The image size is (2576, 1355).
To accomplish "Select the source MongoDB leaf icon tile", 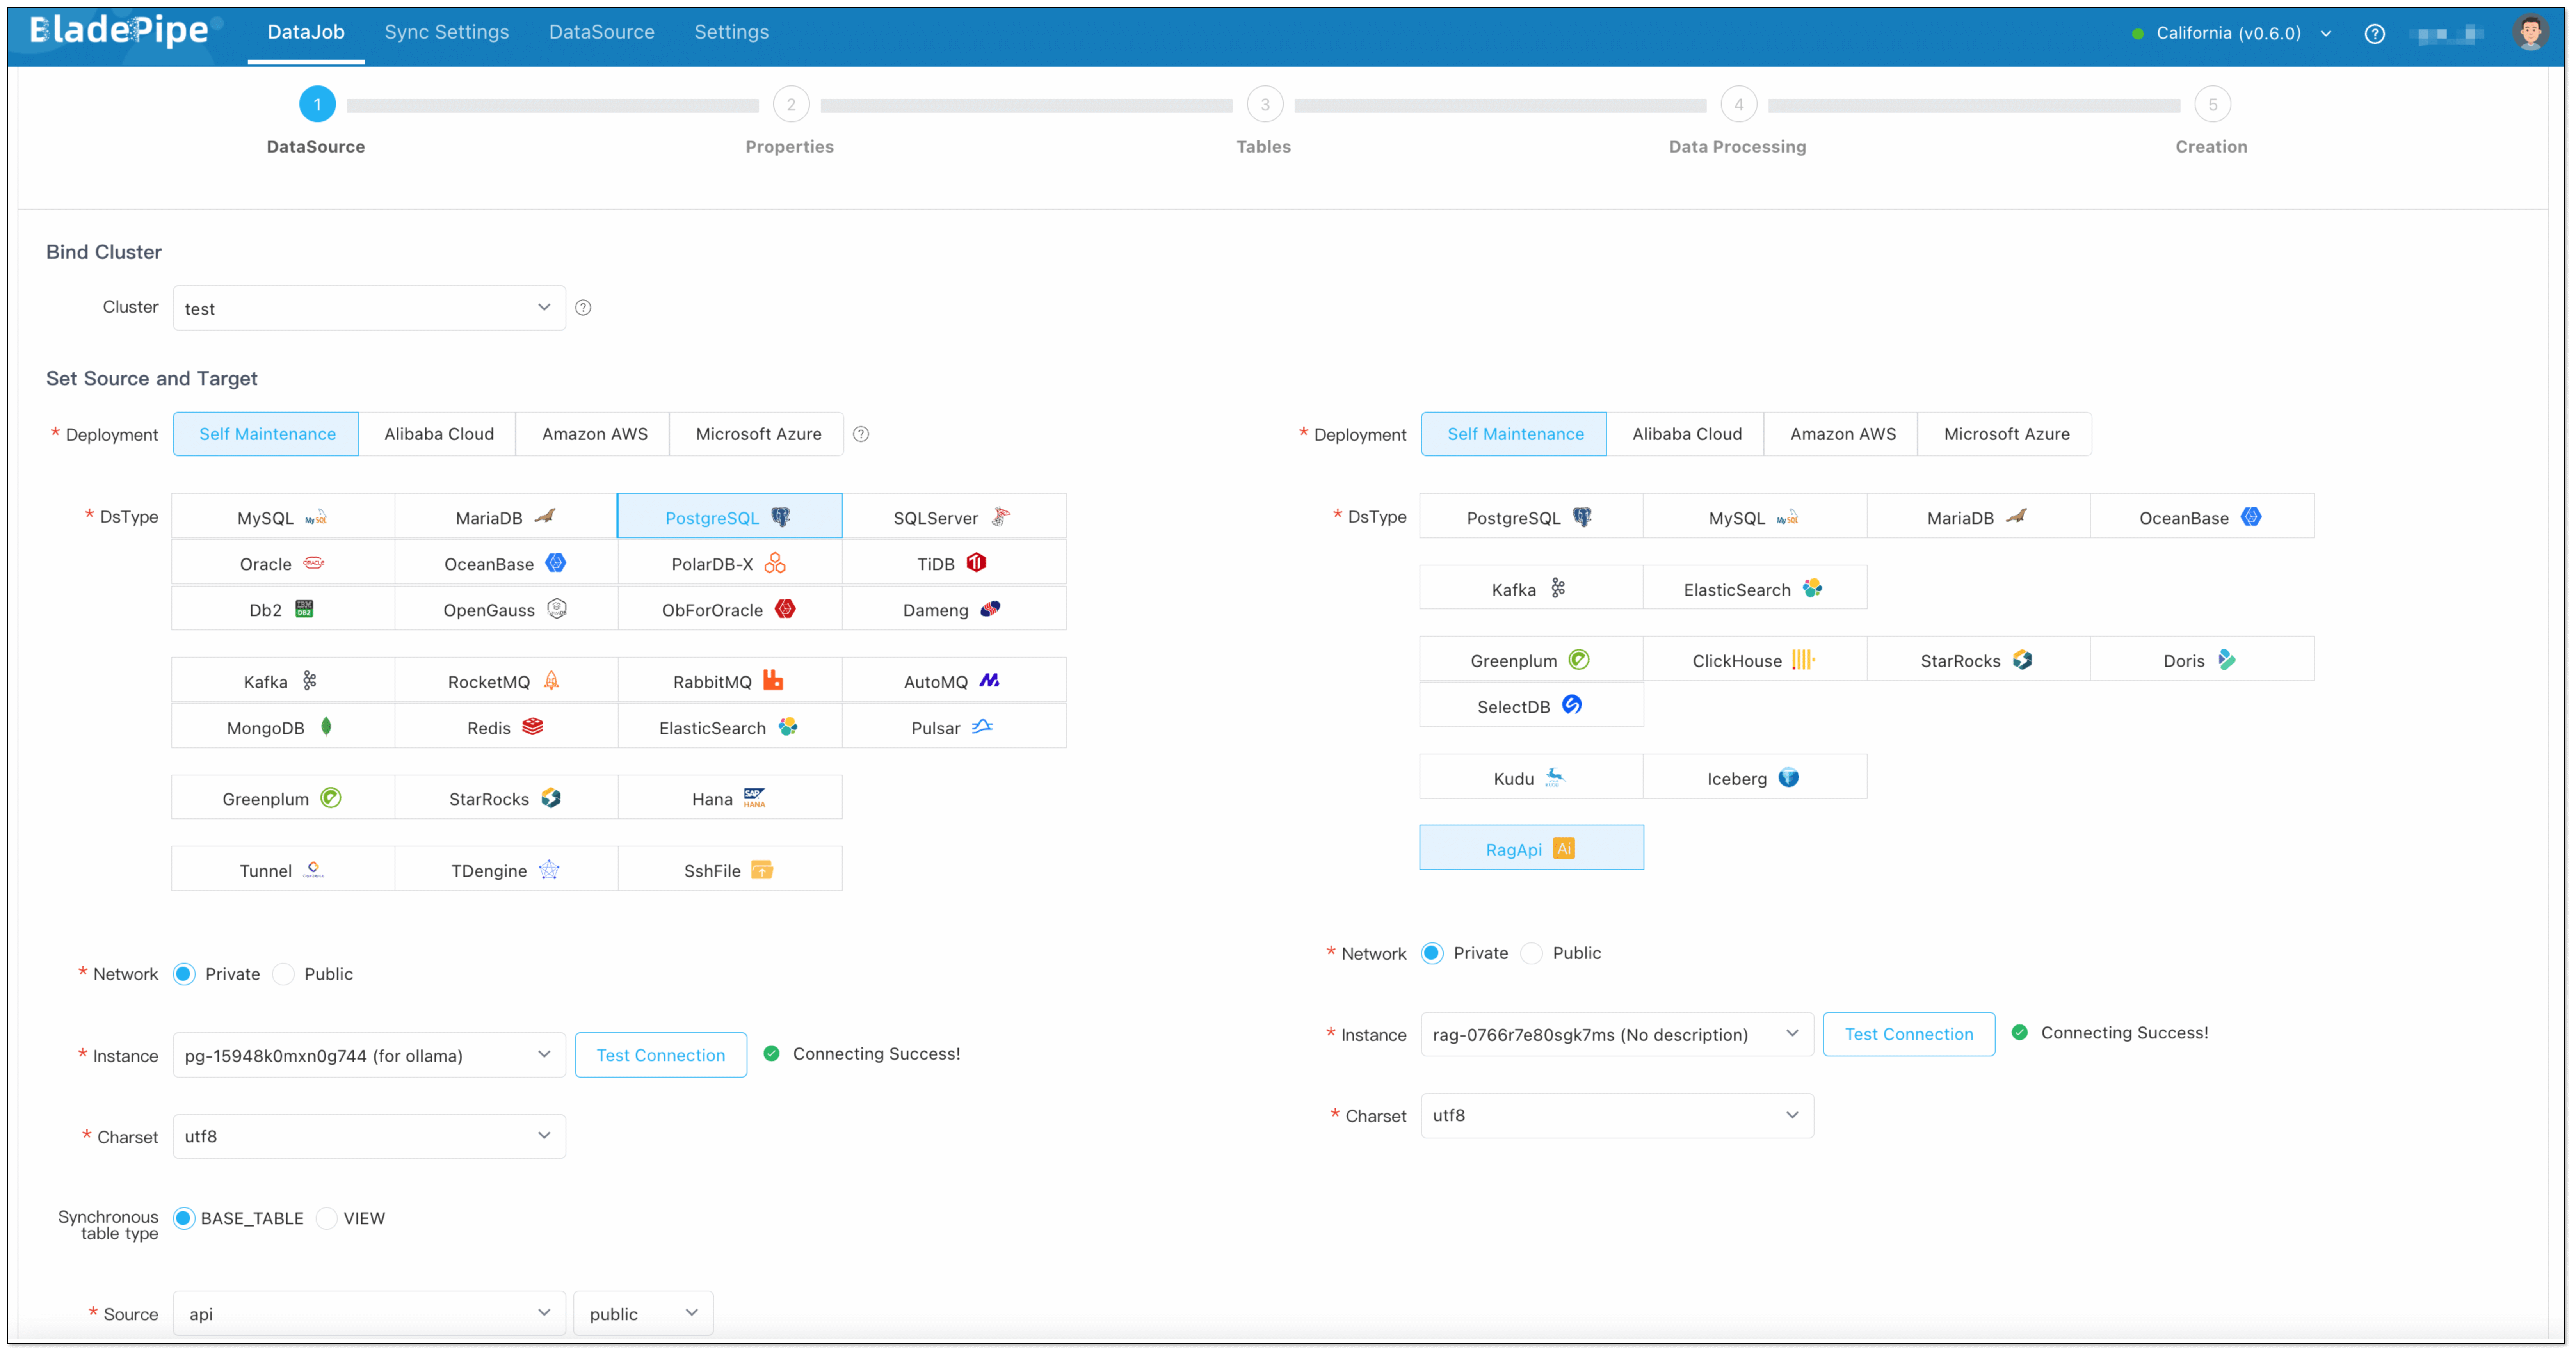I will (x=326, y=727).
